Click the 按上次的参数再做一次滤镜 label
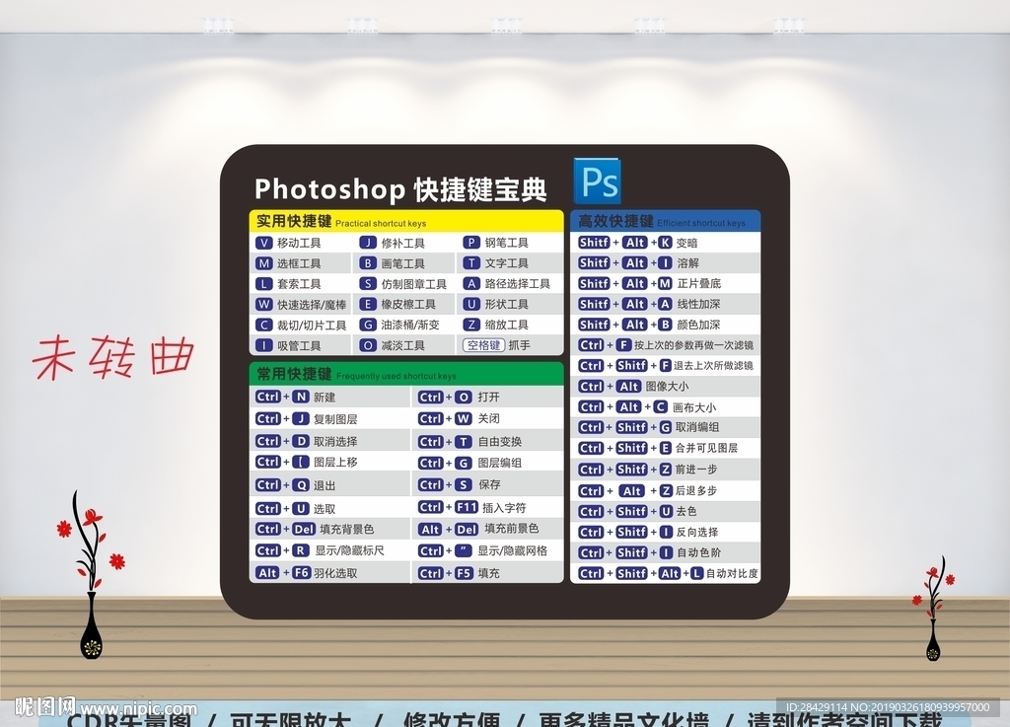Image resolution: width=1010 pixels, height=727 pixels. click(694, 346)
